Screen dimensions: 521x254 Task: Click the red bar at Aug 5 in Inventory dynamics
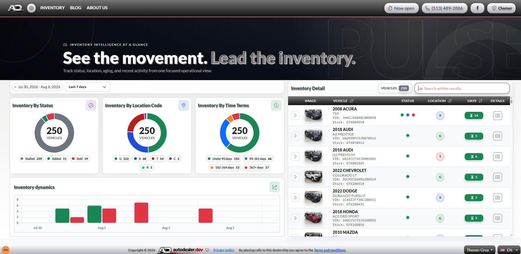tap(206, 216)
